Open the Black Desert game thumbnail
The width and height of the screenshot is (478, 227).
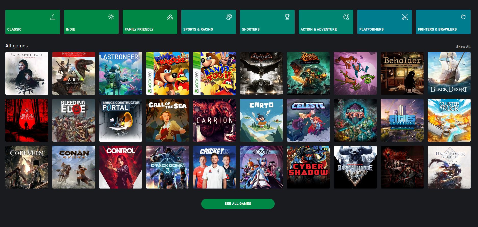click(x=449, y=73)
